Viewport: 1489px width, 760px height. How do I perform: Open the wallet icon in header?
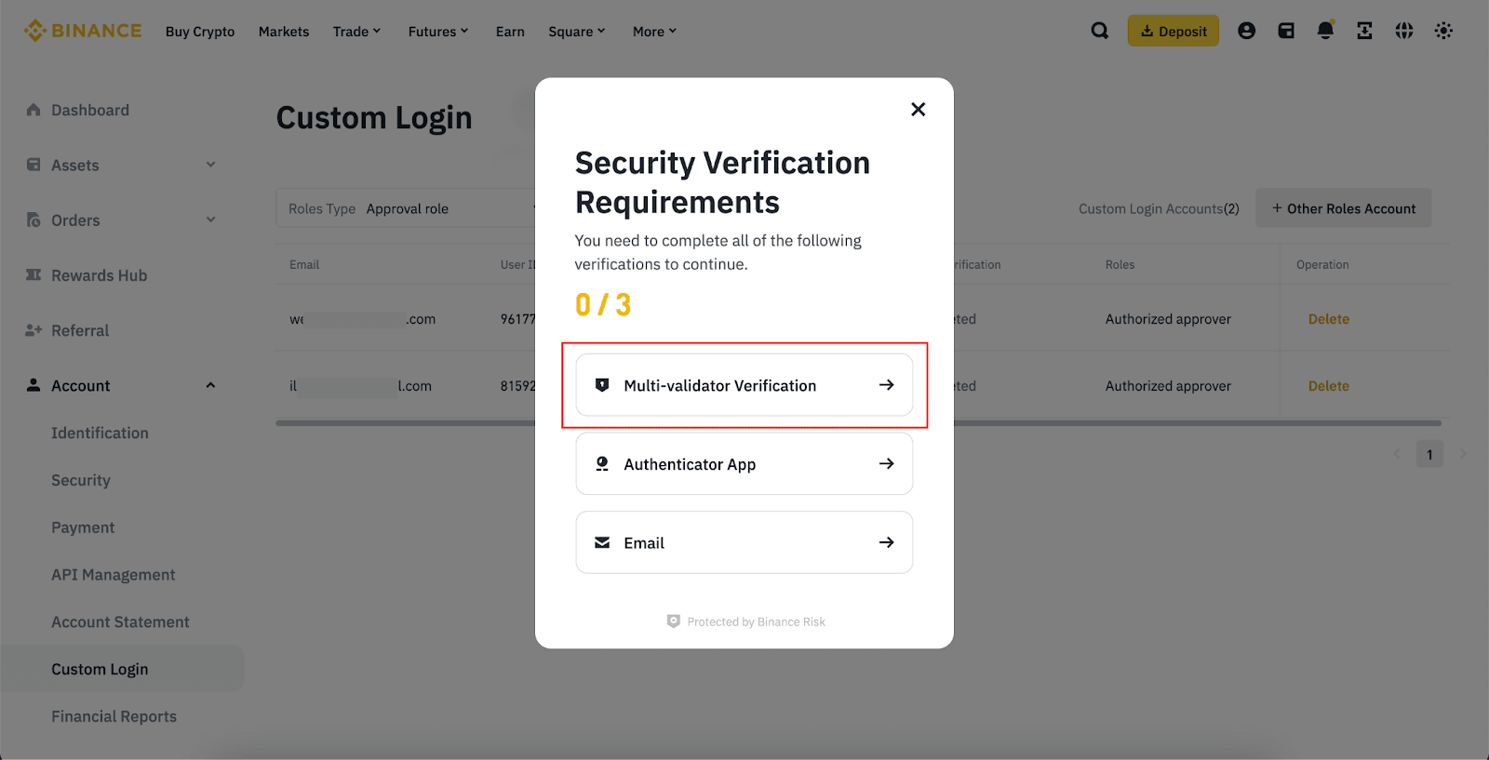coord(1286,31)
